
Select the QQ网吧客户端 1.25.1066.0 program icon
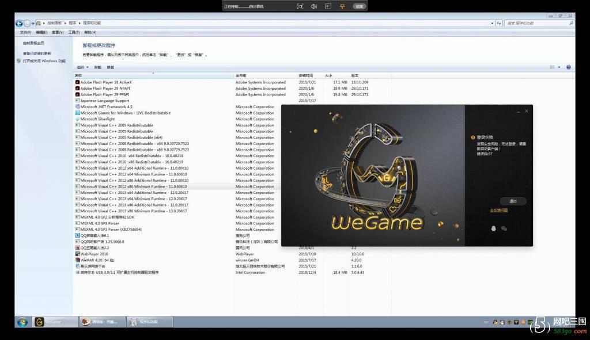[77, 242]
